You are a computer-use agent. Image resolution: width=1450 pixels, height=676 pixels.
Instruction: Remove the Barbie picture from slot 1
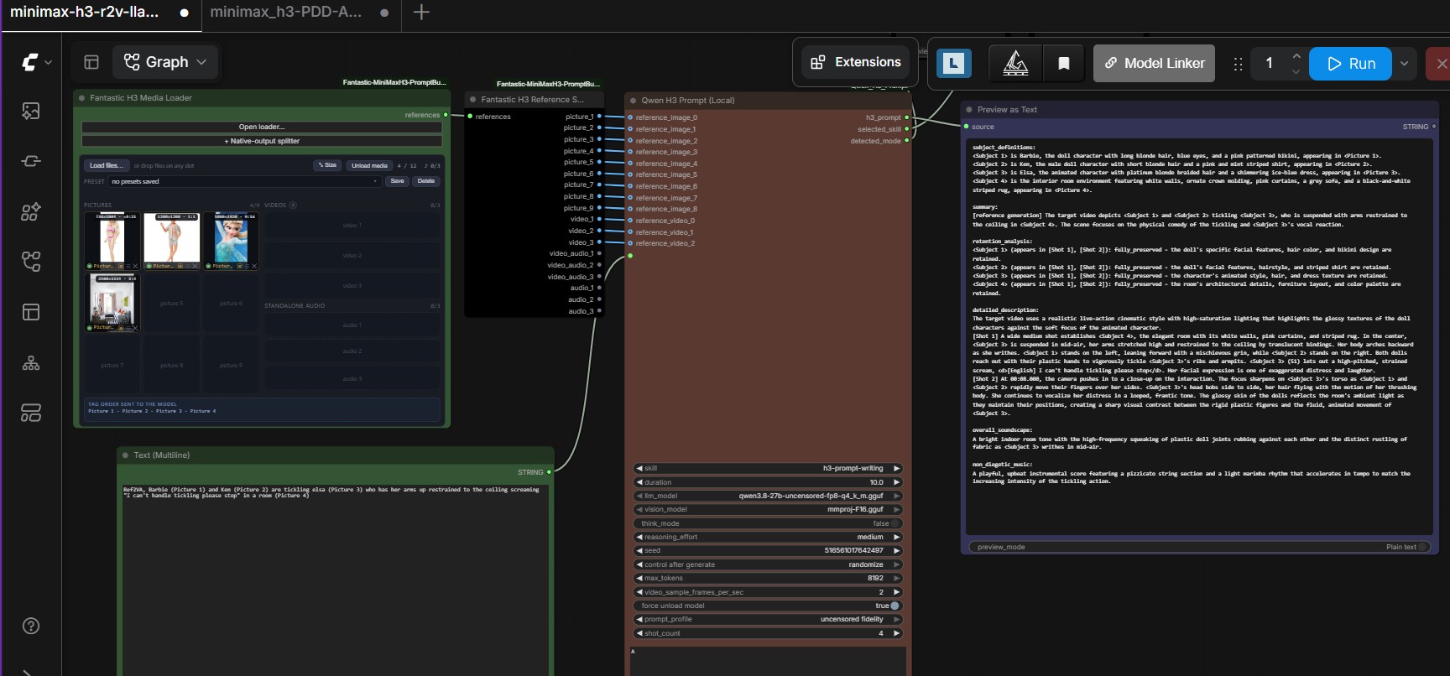click(x=135, y=266)
